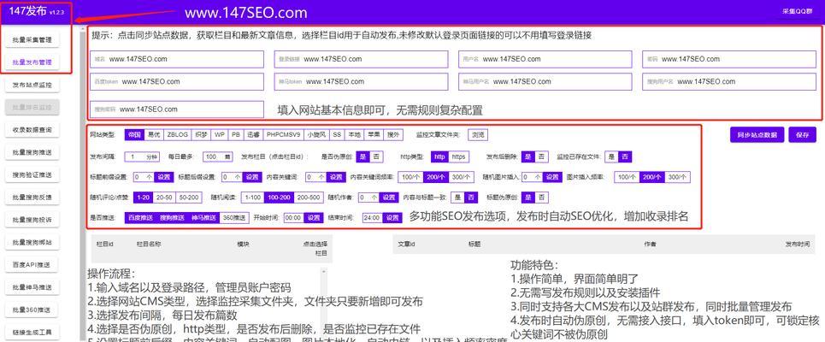The height and width of the screenshot is (342, 825).
Task: Select WP website type
Action: pos(220,135)
